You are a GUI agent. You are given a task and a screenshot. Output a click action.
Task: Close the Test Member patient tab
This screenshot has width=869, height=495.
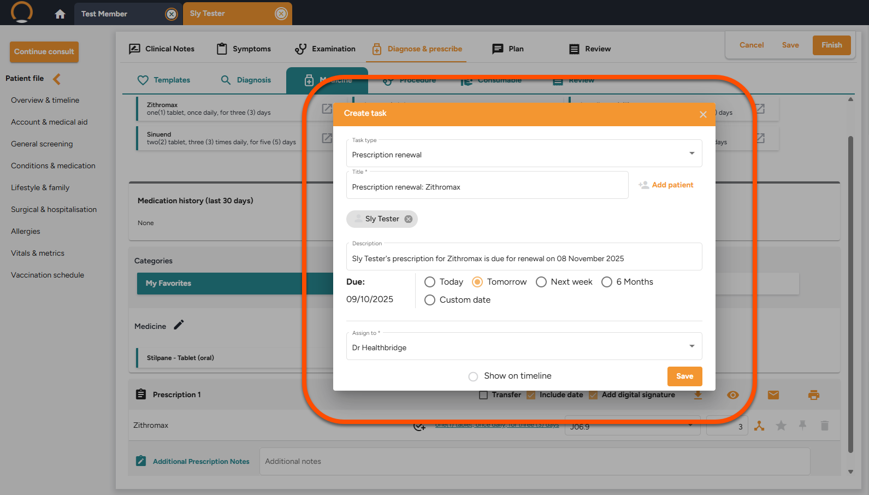point(172,14)
